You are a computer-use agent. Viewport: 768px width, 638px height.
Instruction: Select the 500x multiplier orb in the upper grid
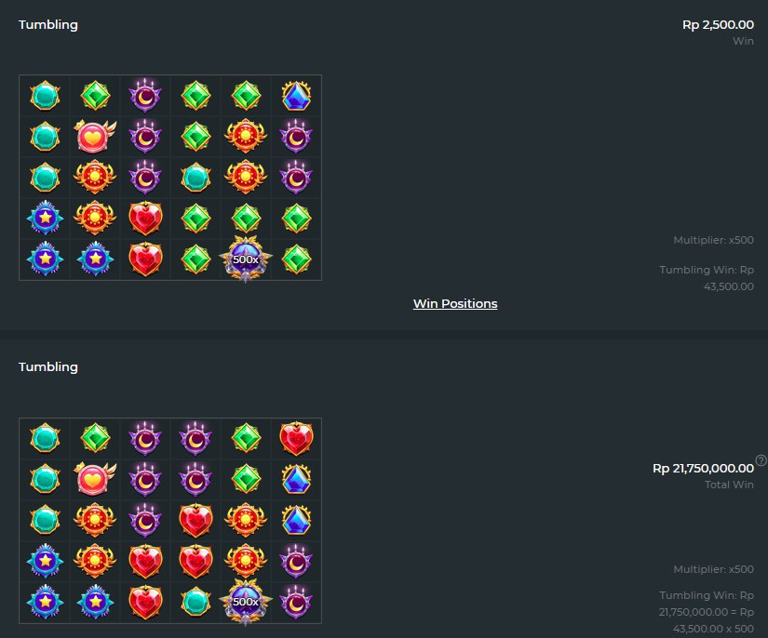click(x=246, y=259)
